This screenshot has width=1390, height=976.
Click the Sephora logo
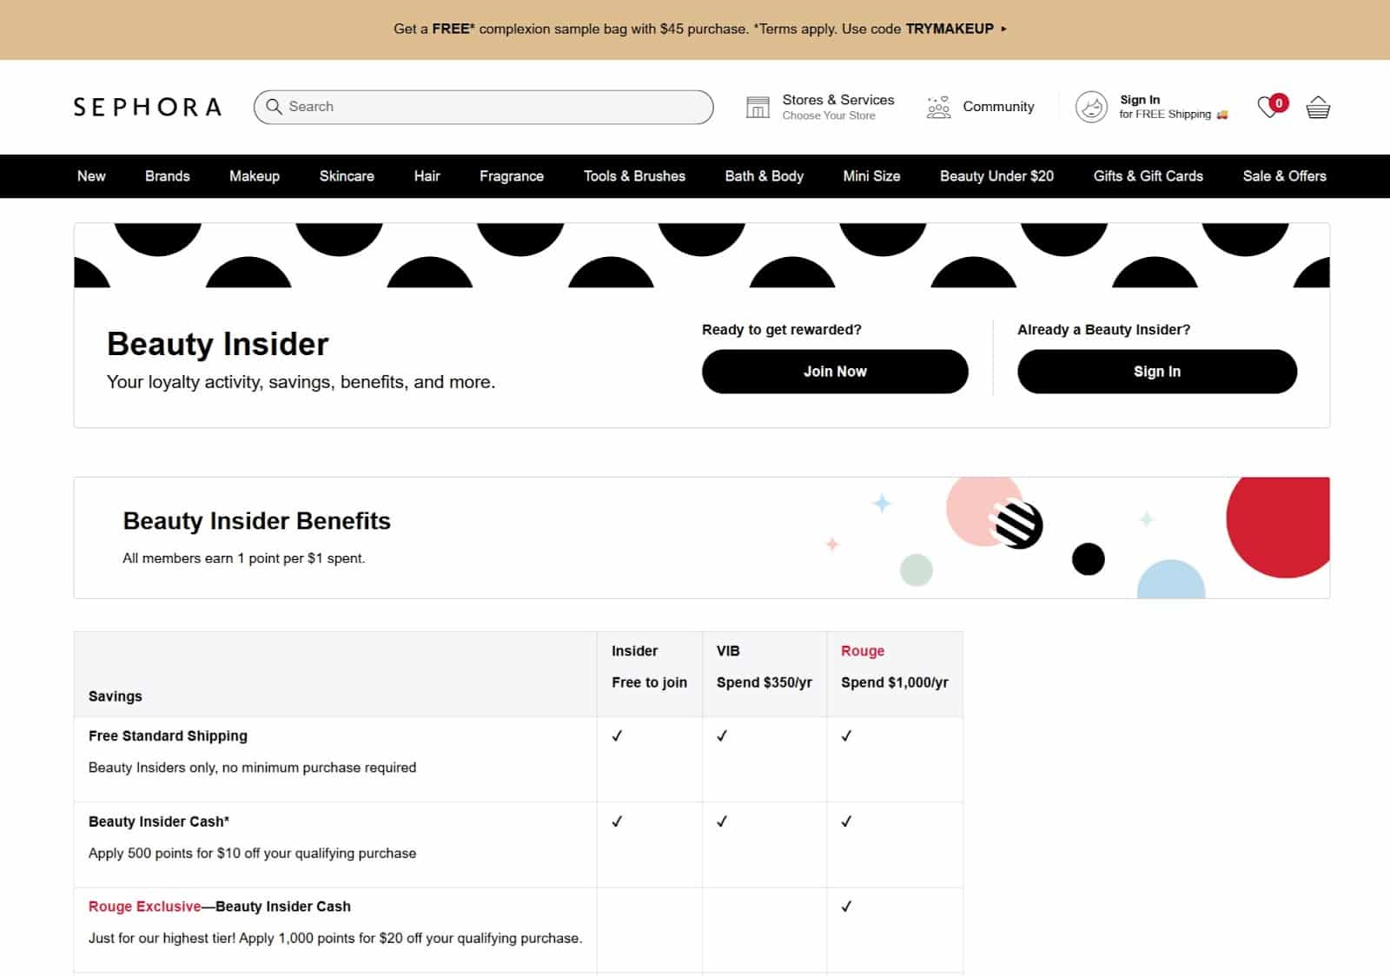(149, 106)
